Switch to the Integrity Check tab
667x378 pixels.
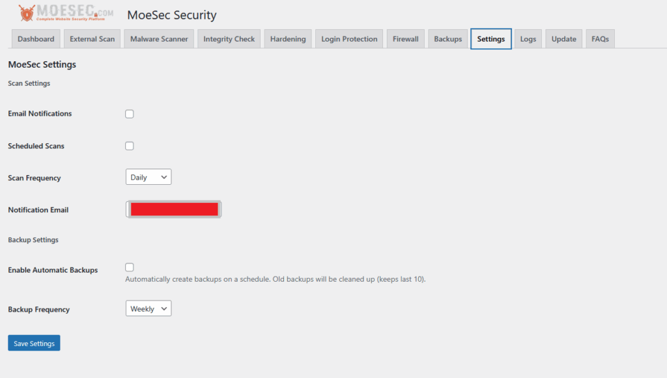point(229,38)
